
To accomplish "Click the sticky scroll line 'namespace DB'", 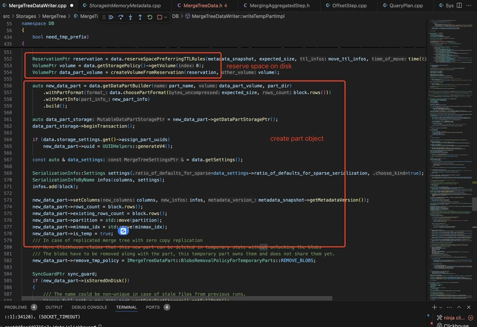I will pyautogui.click(x=38, y=23).
